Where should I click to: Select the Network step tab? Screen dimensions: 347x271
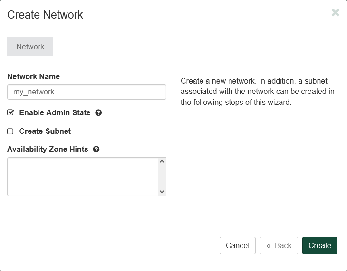tap(30, 47)
